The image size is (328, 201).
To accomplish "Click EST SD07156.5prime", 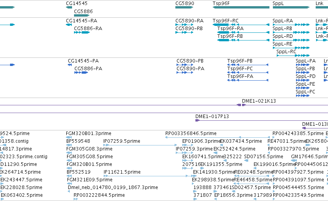I will [264, 157].
